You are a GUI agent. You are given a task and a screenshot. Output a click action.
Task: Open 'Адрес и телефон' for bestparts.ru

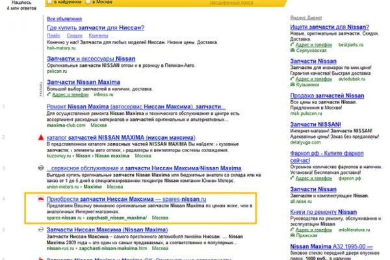coord(314,45)
